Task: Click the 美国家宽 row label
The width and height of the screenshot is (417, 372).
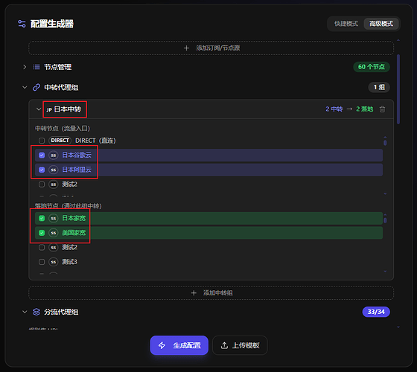Action: click(74, 233)
